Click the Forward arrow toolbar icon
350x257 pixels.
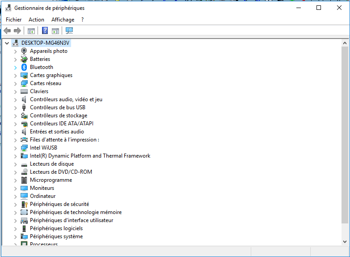click(17, 30)
